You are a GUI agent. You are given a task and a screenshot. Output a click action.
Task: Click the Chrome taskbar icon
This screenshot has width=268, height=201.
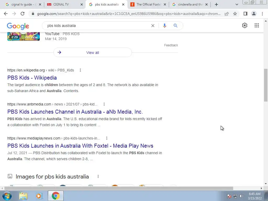[x=56, y=196]
